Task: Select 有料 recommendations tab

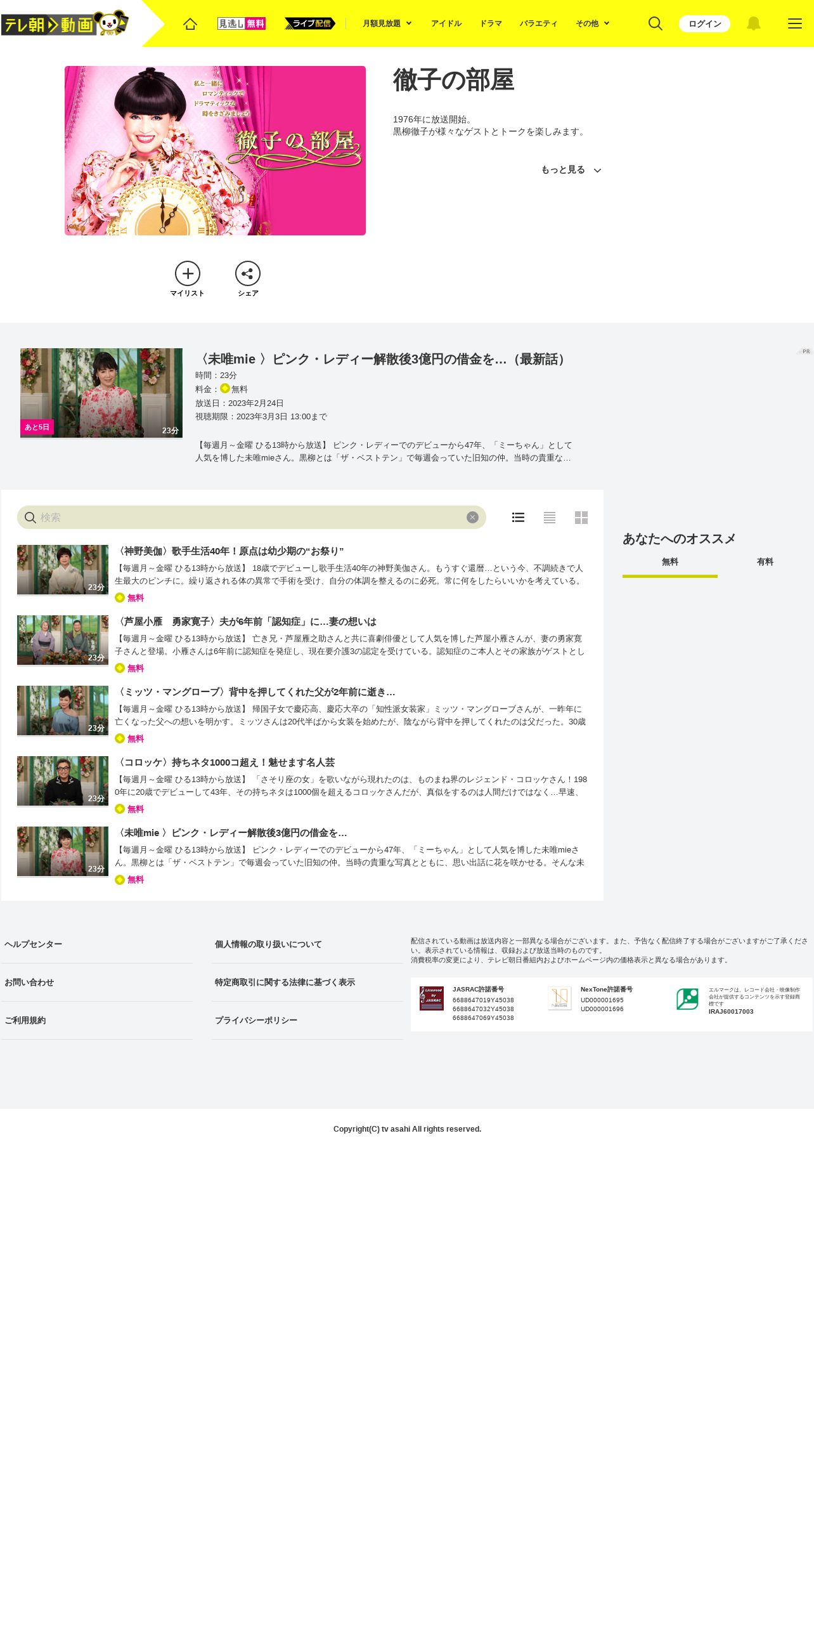Action: (x=765, y=563)
